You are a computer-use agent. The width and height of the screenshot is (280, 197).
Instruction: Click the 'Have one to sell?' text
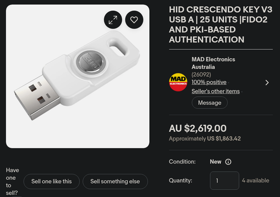tap(12, 181)
